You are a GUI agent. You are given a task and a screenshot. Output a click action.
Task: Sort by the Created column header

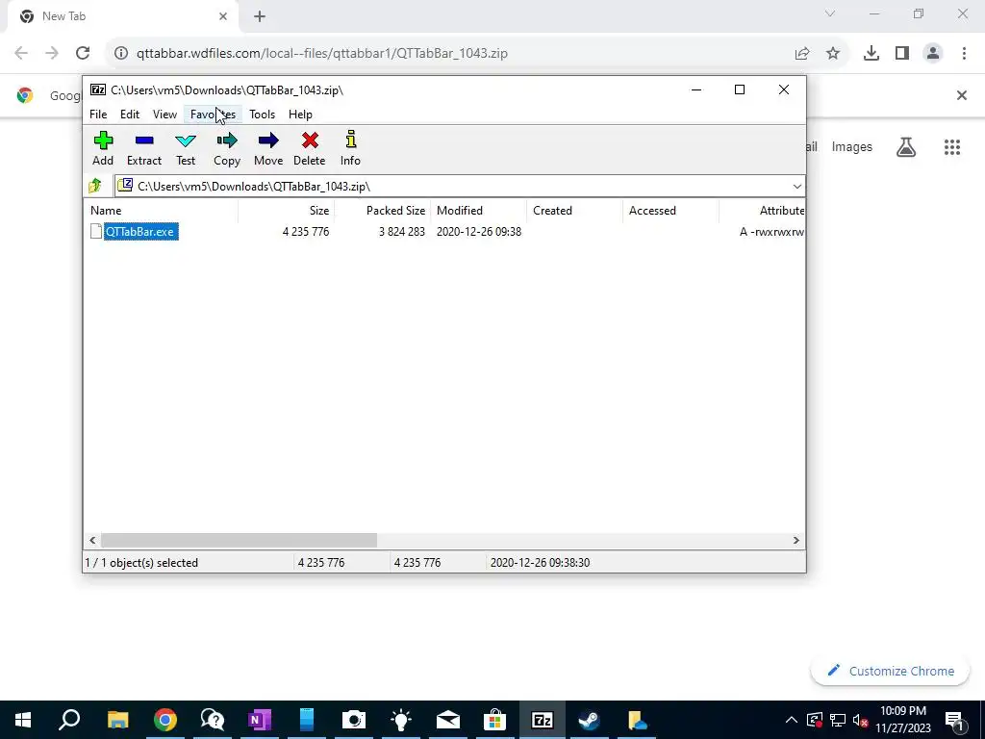pos(575,211)
